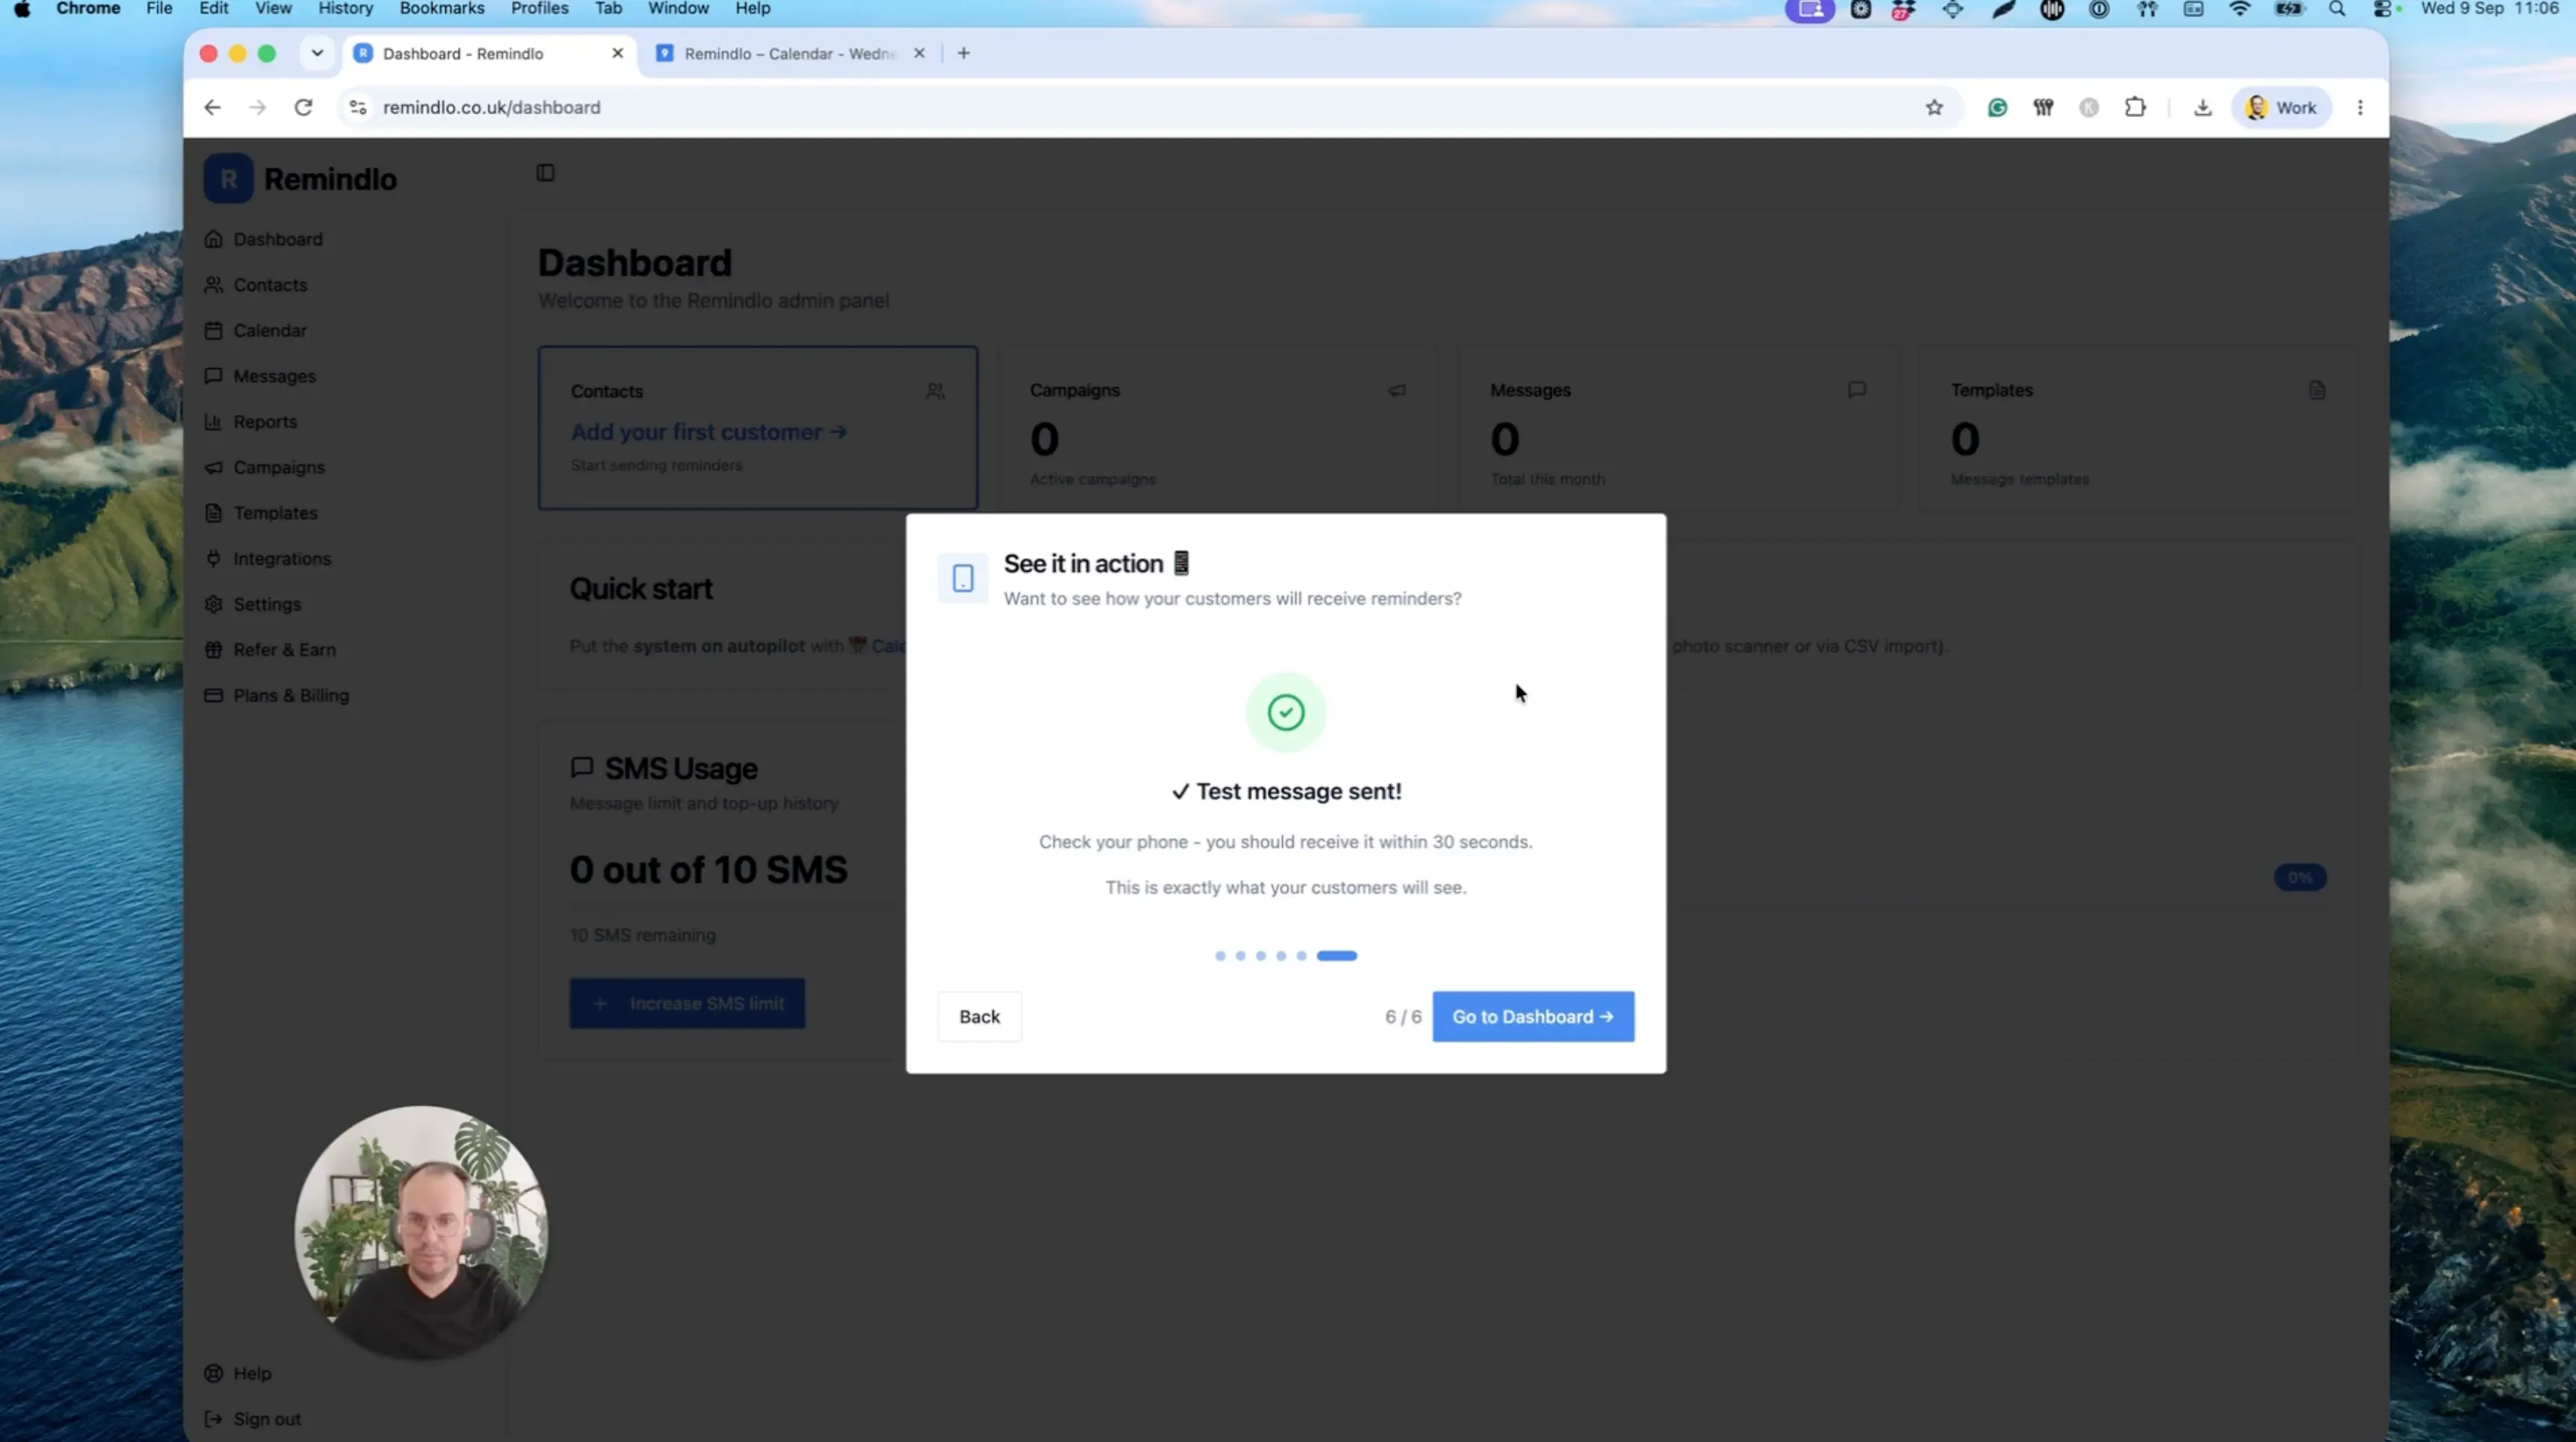Click the Sign out icon
The image size is (2576, 1442).
point(213,1419)
